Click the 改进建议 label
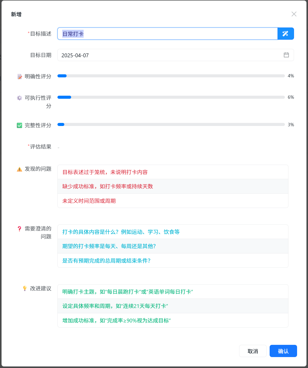Screen dimensions: 308x368 (41, 288)
